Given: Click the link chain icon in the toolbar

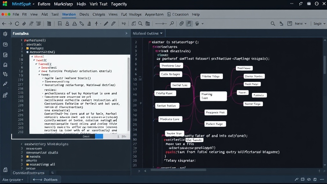Looking at the screenshot, I should pos(181,24).
